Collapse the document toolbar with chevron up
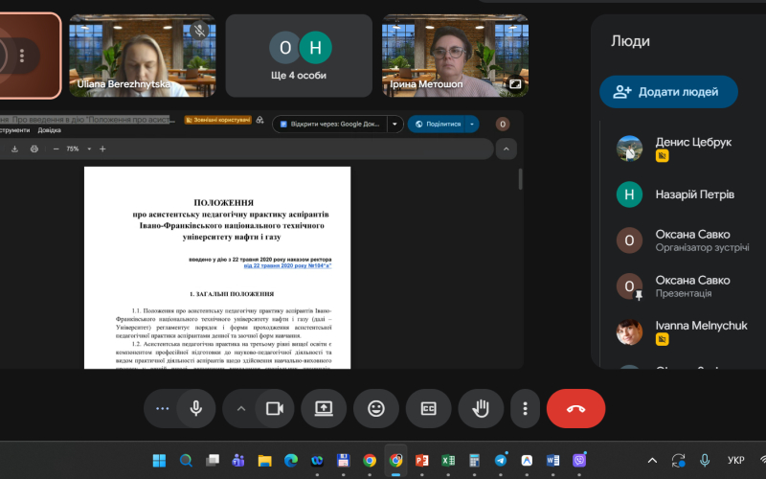 pyautogui.click(x=507, y=149)
